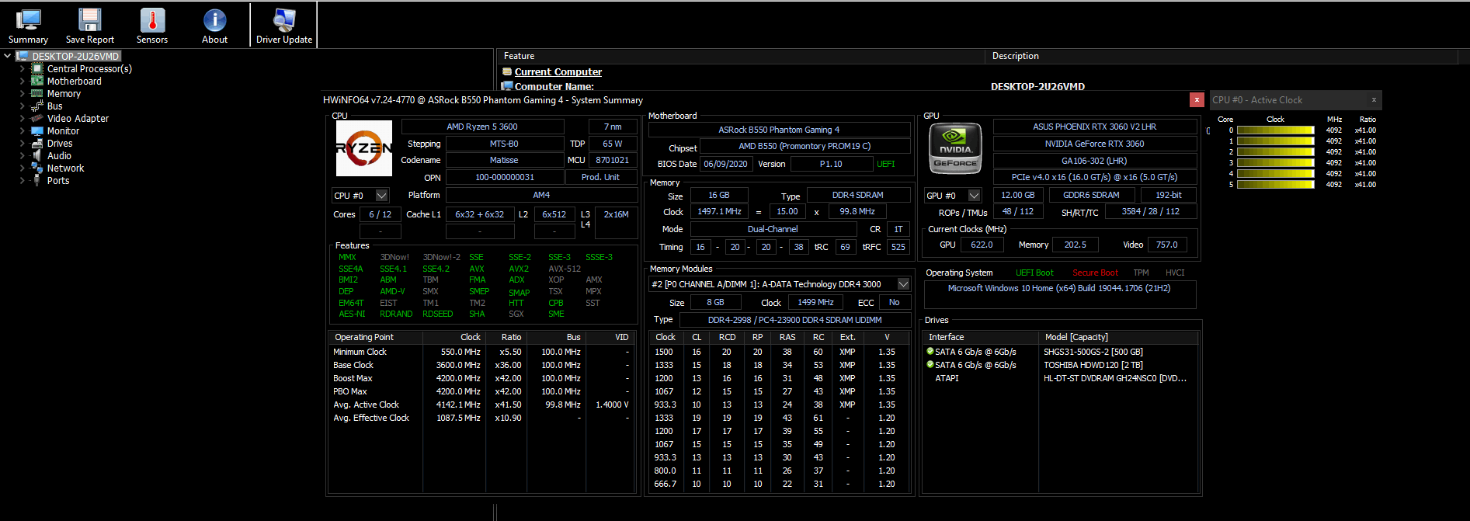Select Network in the device tree
Screen dimensions: 1470x521
click(65, 168)
